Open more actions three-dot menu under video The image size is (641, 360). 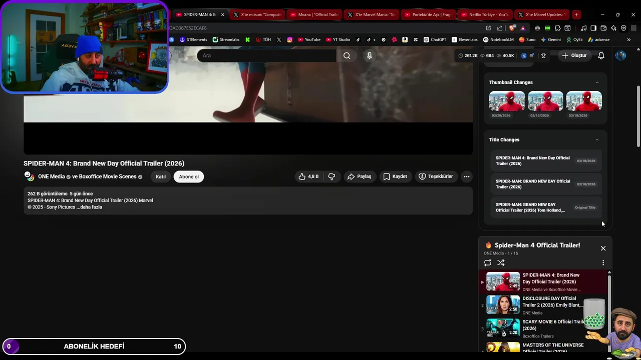pyautogui.click(x=466, y=176)
